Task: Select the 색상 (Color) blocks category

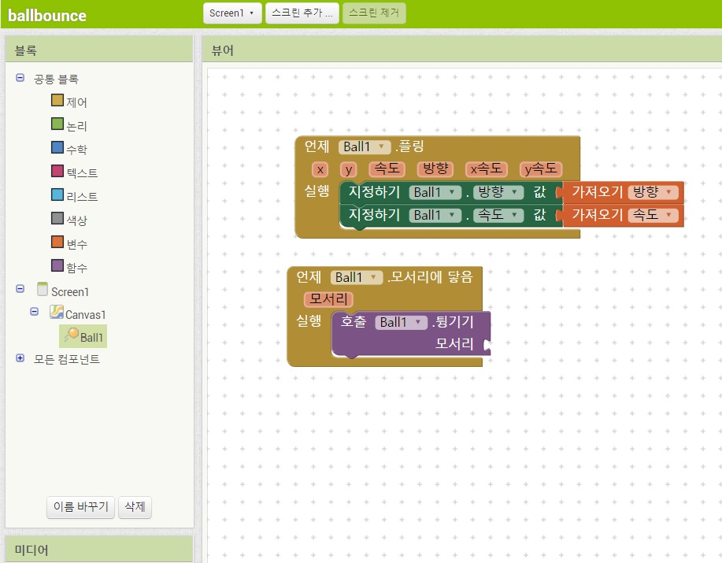Action: [69, 219]
